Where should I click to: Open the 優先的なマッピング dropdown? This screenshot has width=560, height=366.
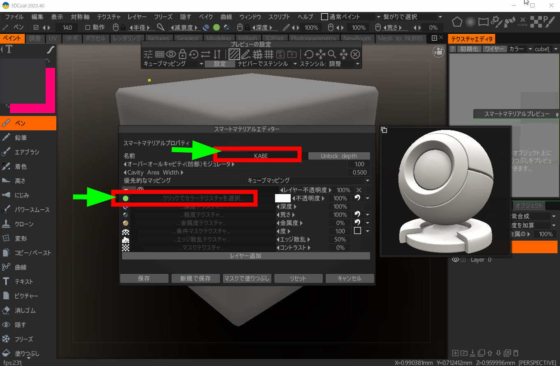coord(308,181)
